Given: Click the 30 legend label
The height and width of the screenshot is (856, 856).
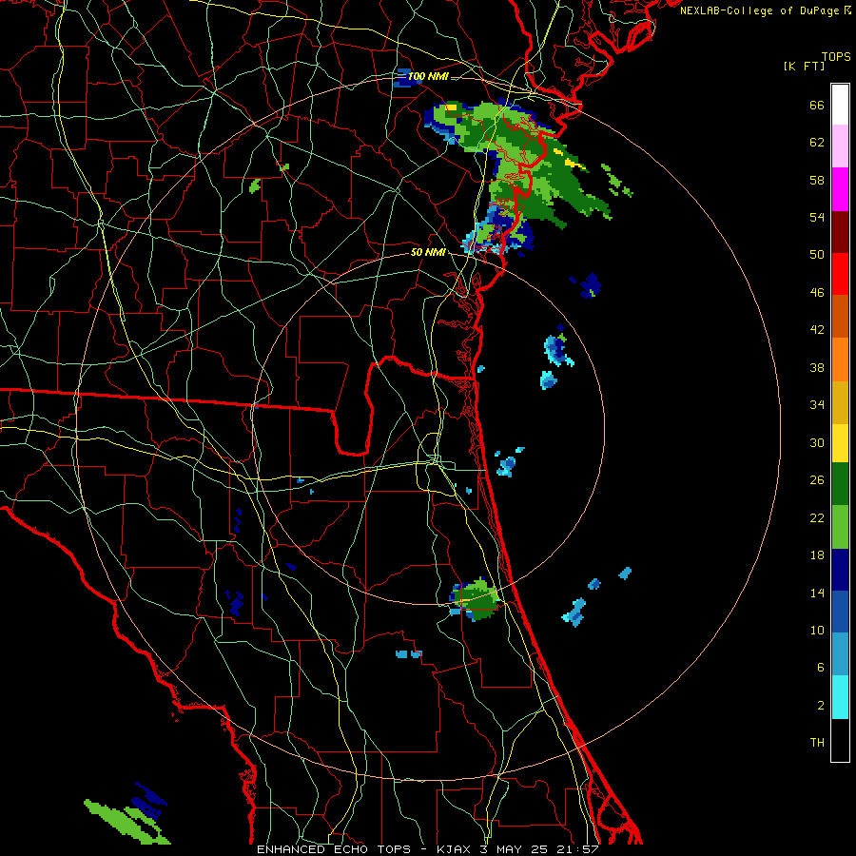Looking at the screenshot, I should pos(817,442).
